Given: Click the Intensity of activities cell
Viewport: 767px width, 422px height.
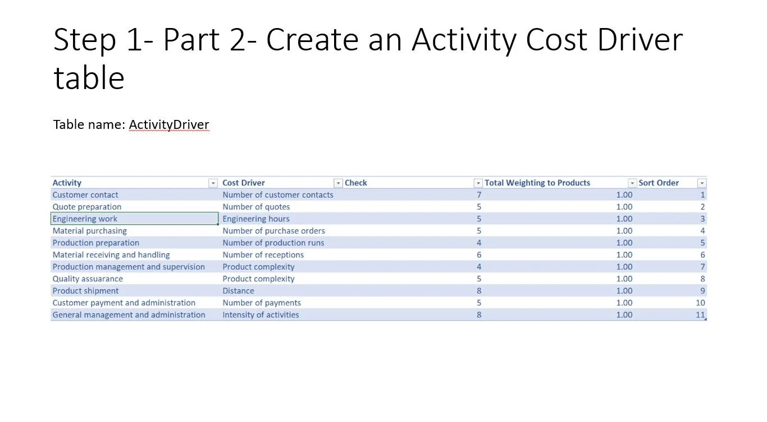Looking at the screenshot, I should pyautogui.click(x=261, y=314).
